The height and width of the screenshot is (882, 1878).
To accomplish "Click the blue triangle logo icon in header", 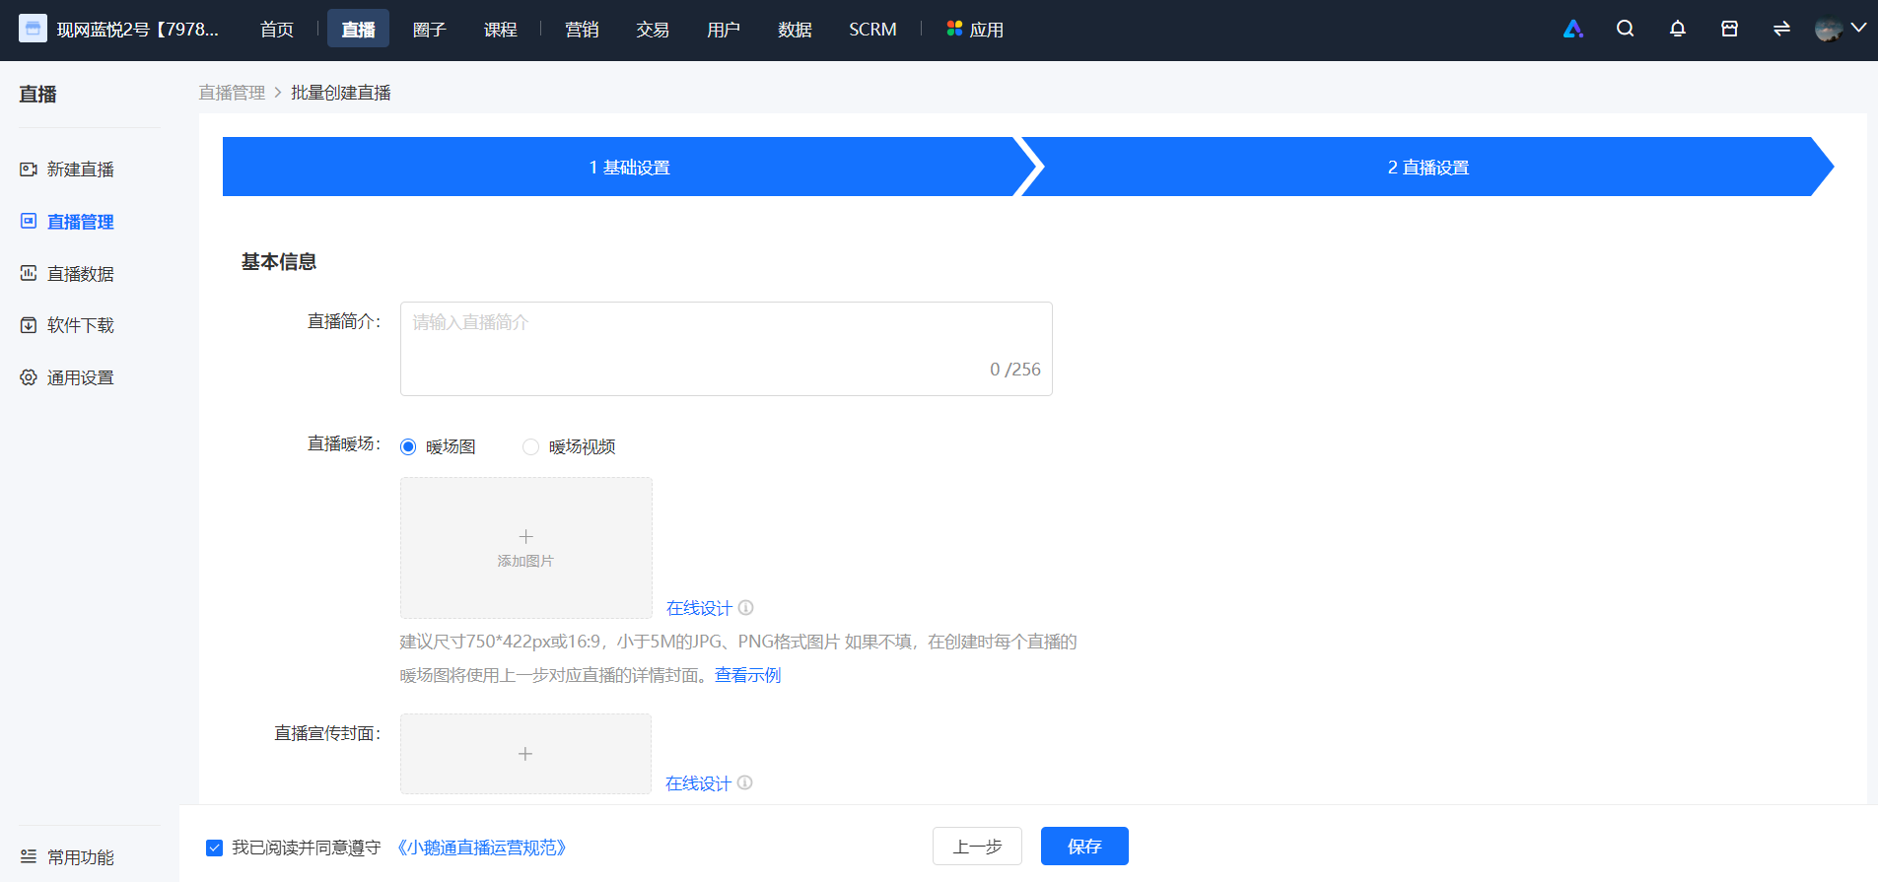I will [1573, 29].
